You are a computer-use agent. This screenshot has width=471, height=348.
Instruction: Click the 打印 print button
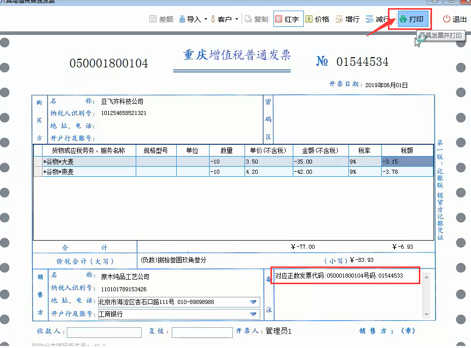pos(412,19)
